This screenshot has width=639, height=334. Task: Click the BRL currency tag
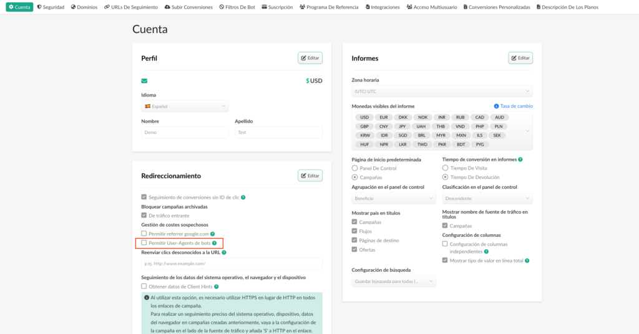pyautogui.click(x=421, y=135)
